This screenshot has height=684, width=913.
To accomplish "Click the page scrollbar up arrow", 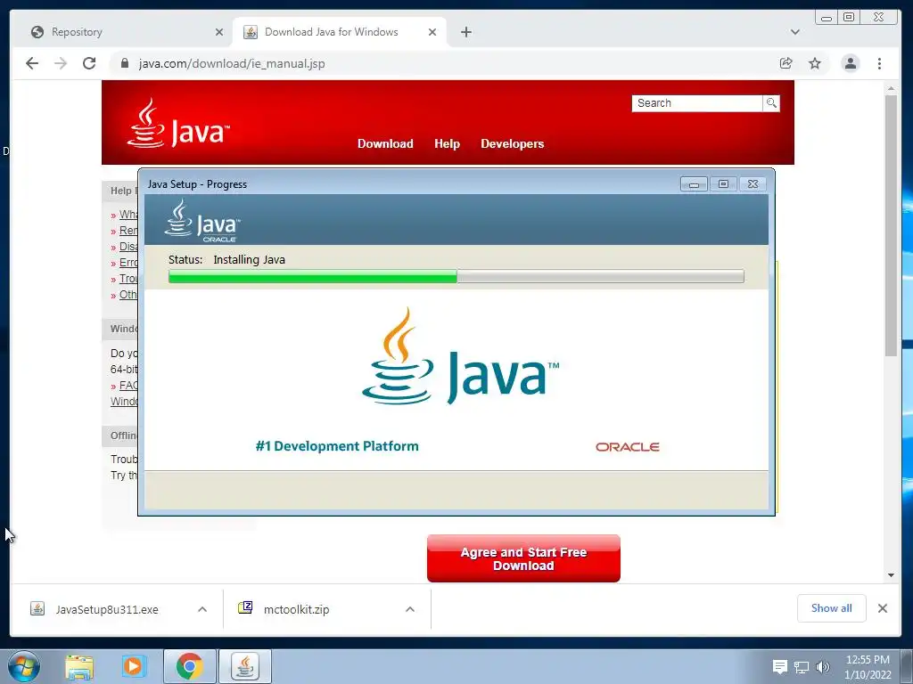I will [x=891, y=89].
